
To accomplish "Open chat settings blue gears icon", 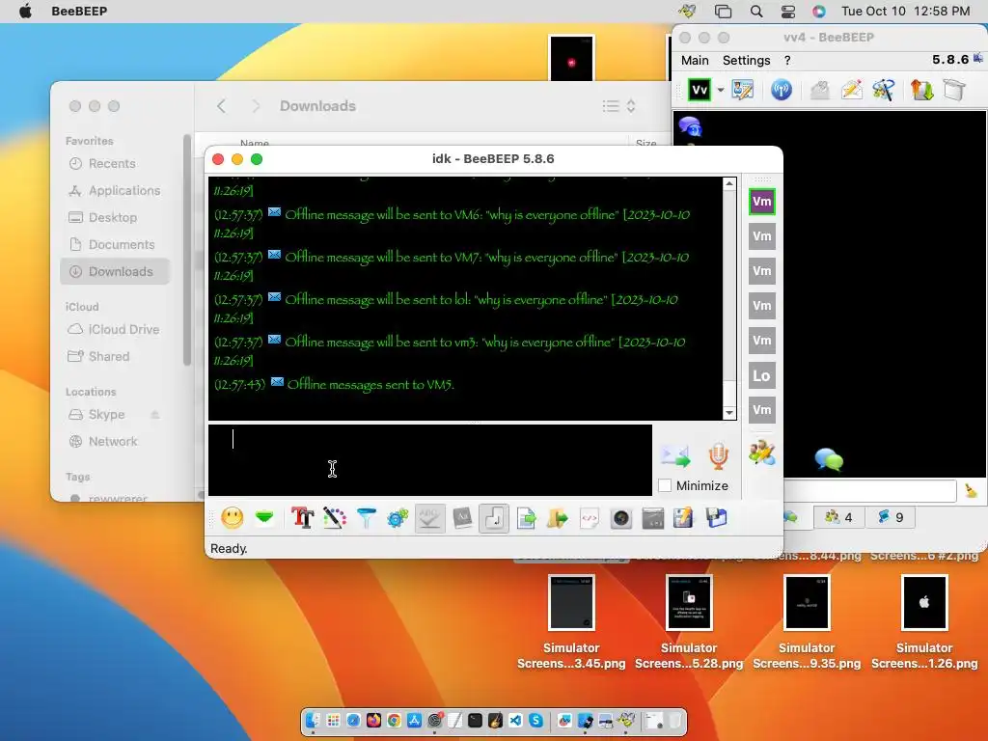I will [x=398, y=518].
